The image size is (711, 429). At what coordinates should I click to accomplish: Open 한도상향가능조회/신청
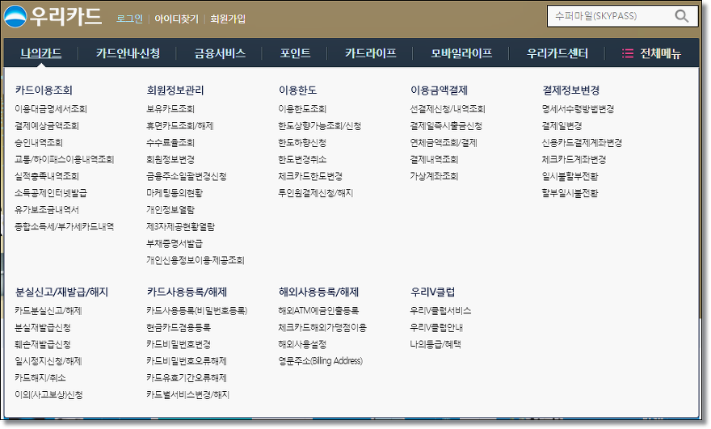(x=320, y=125)
